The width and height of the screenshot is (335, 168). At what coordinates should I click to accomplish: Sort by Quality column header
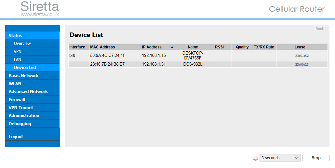pyautogui.click(x=242, y=47)
